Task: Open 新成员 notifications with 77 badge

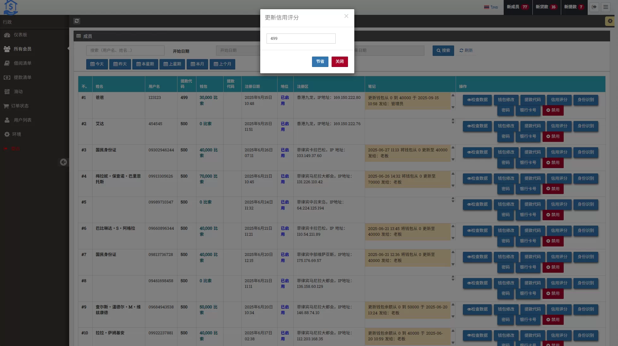Action: [517, 7]
